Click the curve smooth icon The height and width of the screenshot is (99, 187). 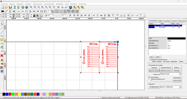click(x=19, y=11)
